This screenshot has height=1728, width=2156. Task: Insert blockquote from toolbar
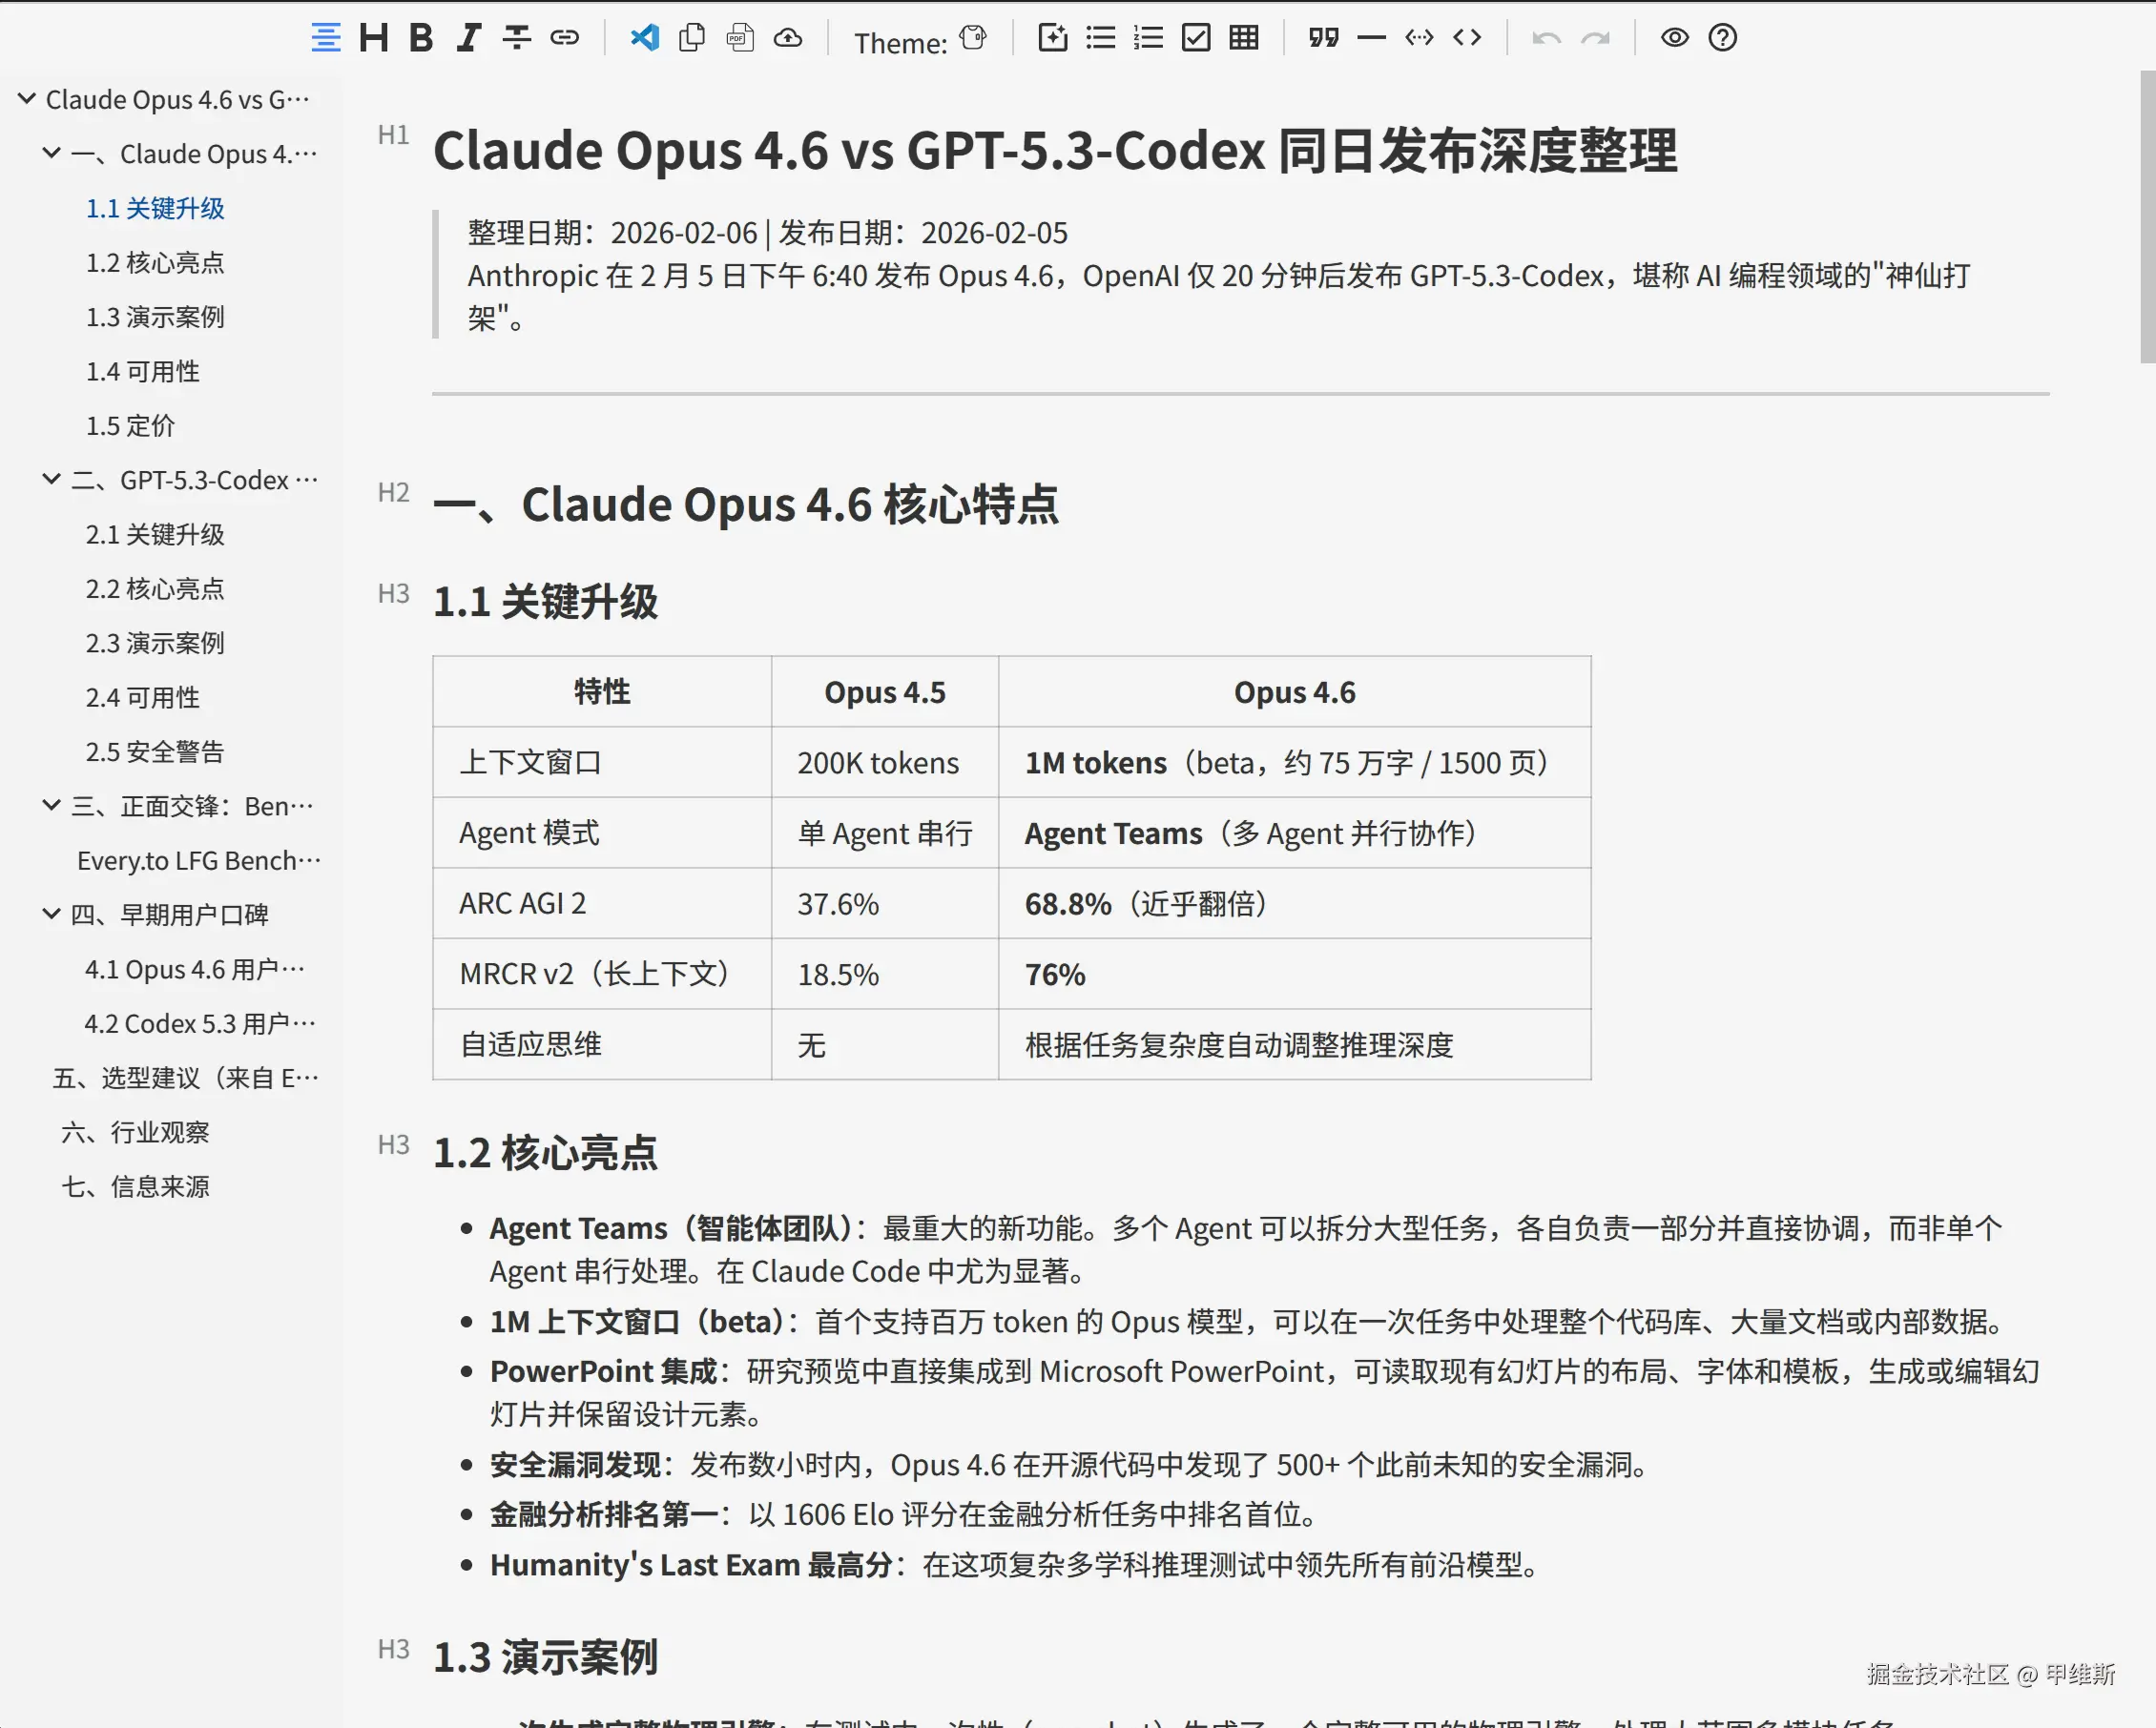coord(1323,38)
